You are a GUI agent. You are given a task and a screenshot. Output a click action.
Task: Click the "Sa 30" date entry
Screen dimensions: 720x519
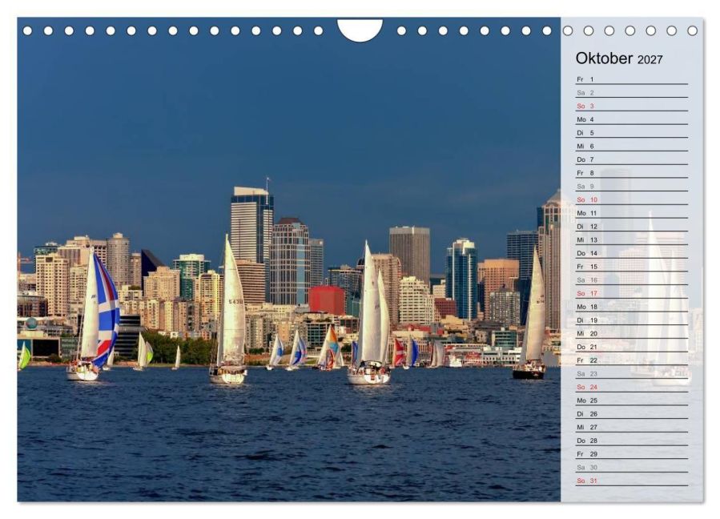point(632,468)
